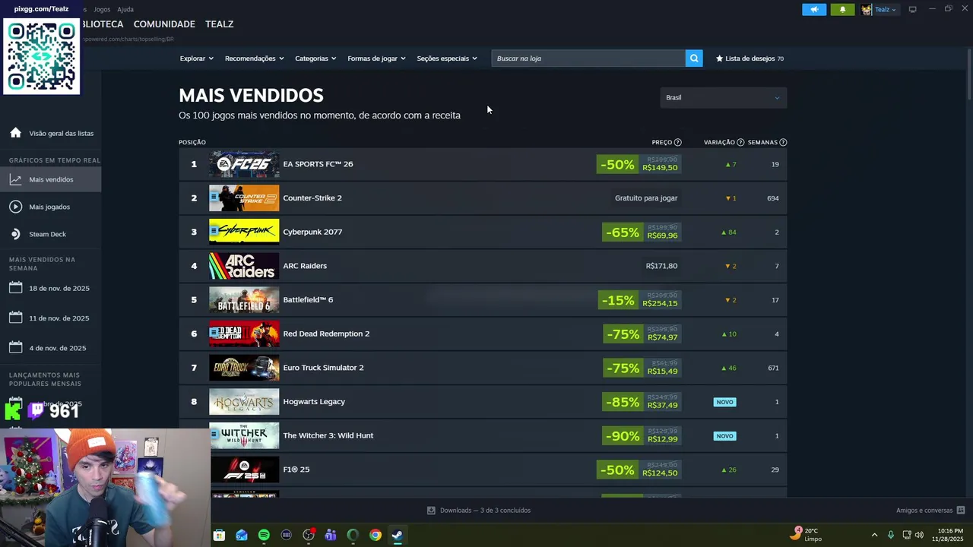Click calendar icon for 18 de nov.
The image size is (973, 547).
pyautogui.click(x=15, y=288)
